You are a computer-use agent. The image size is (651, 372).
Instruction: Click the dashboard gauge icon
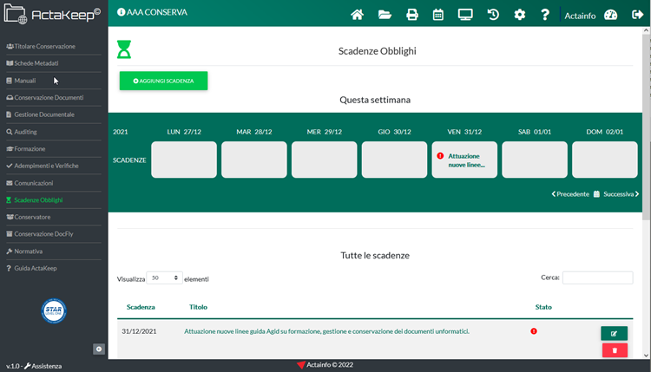click(x=610, y=15)
